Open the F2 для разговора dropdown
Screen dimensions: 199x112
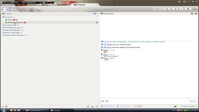189,106
